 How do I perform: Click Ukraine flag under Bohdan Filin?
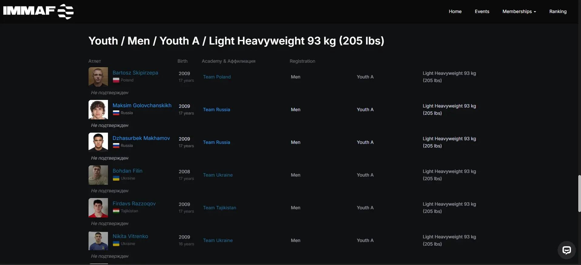point(116,178)
